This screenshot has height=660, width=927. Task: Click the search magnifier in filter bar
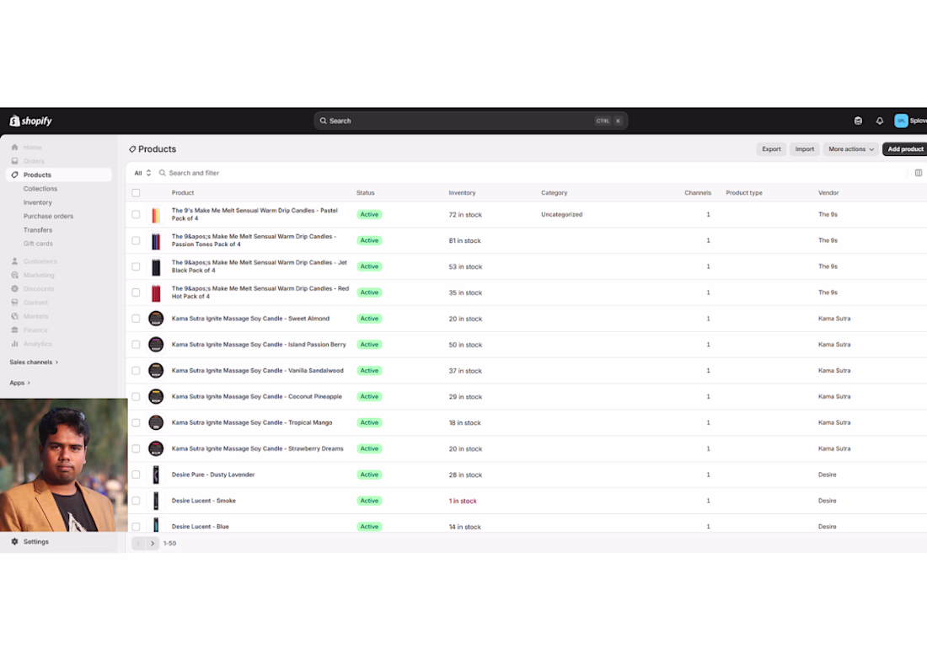(162, 174)
